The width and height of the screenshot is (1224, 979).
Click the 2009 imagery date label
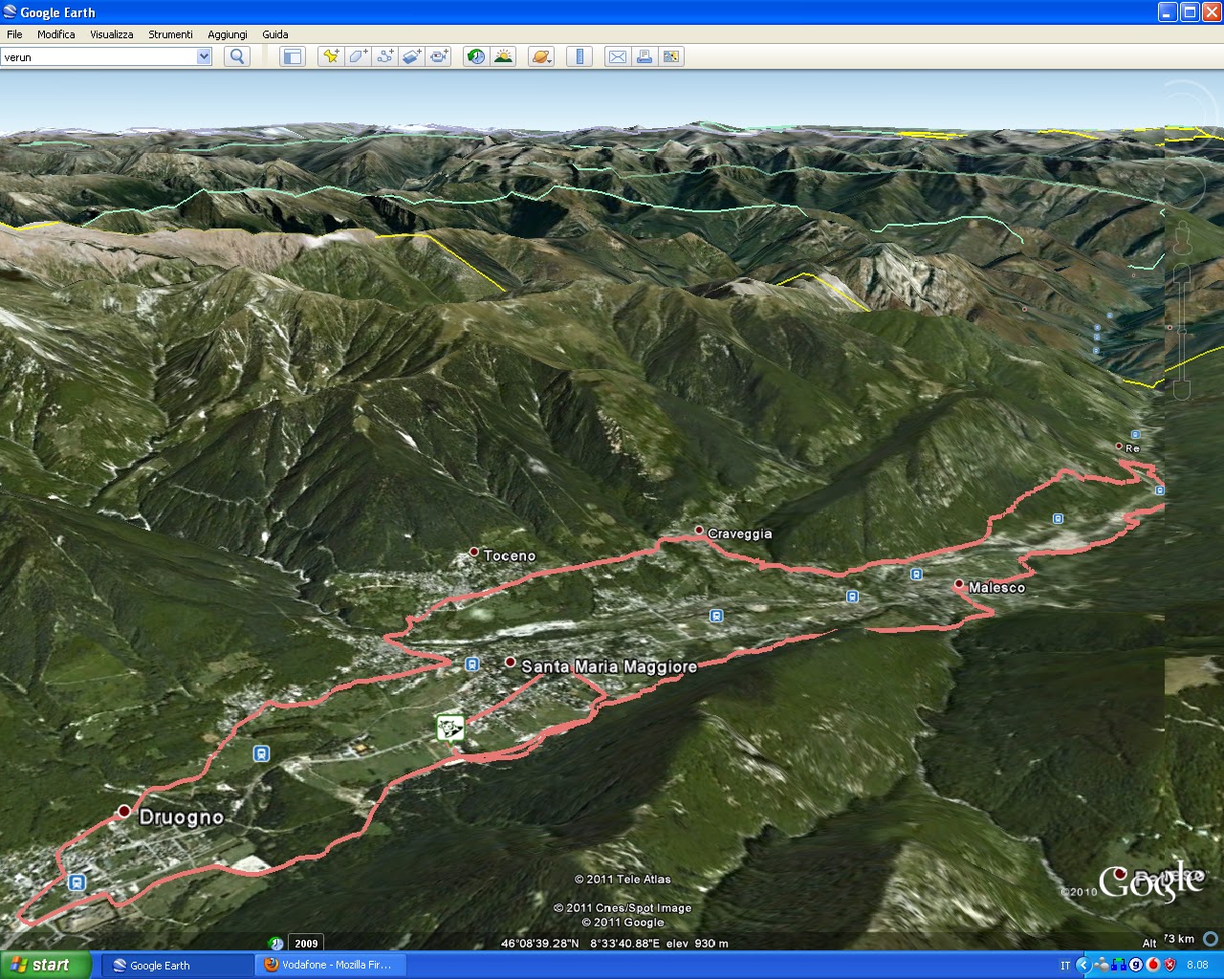(306, 944)
